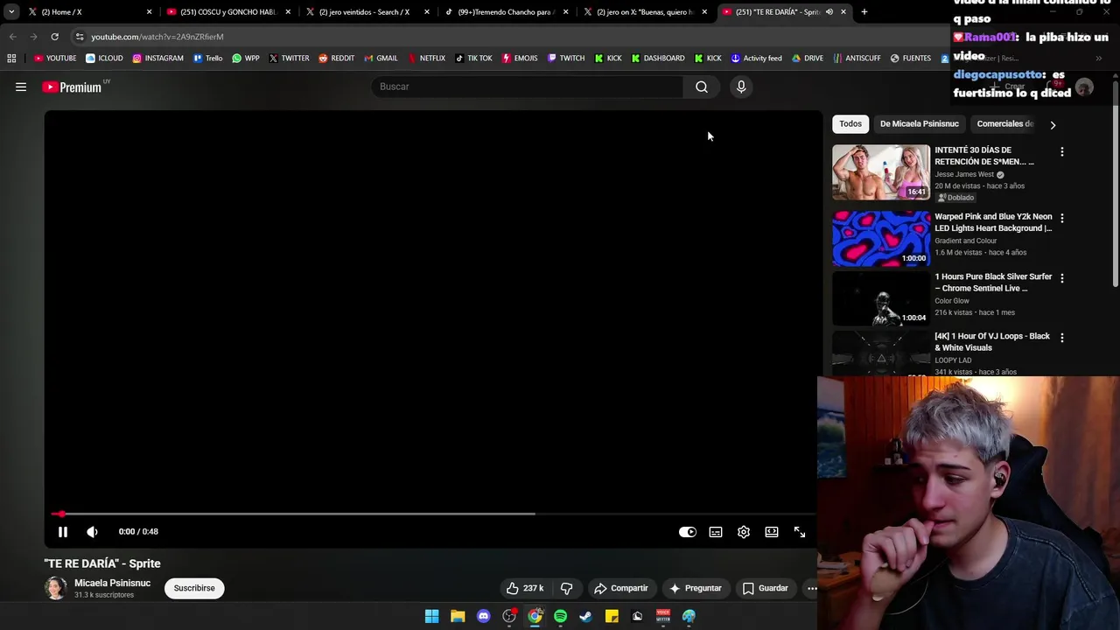Pause the video playback
The image size is (1120, 630).
(63, 531)
